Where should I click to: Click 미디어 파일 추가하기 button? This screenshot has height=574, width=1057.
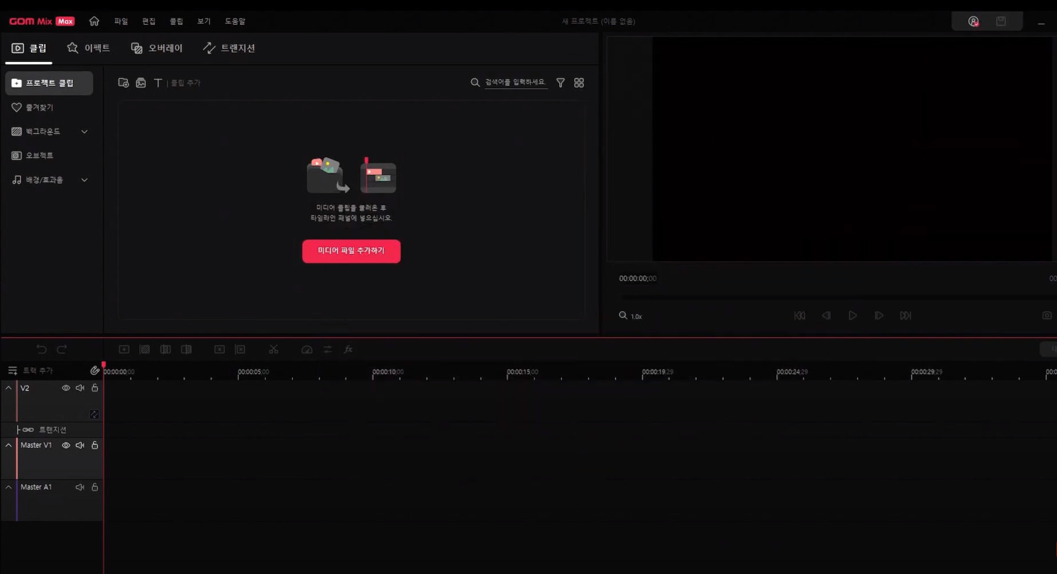(351, 251)
